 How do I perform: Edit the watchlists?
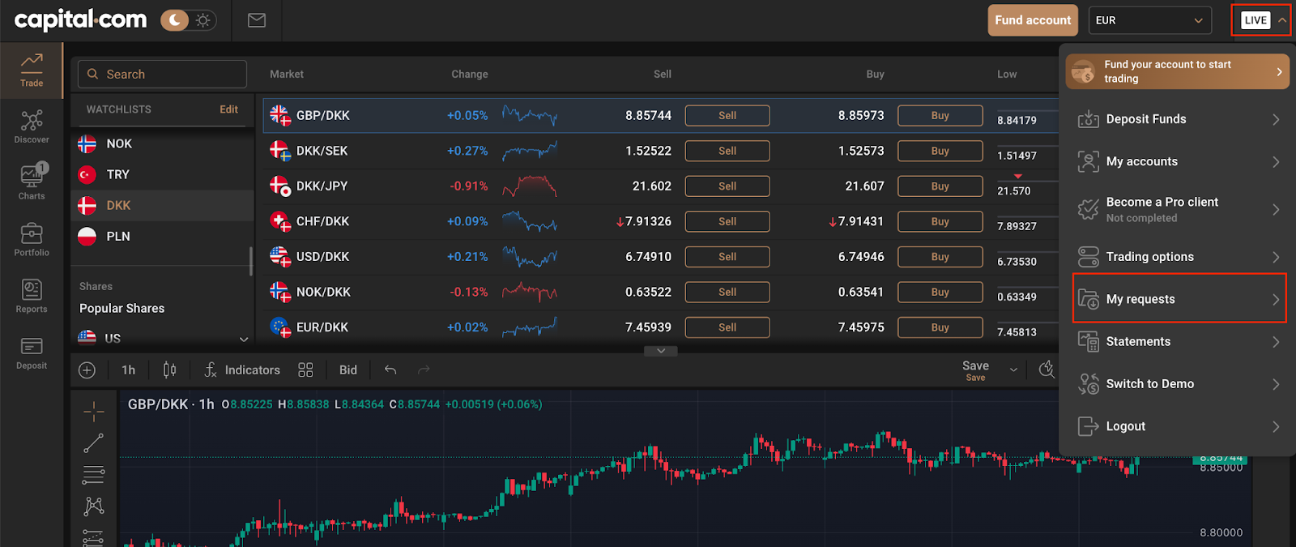229,109
